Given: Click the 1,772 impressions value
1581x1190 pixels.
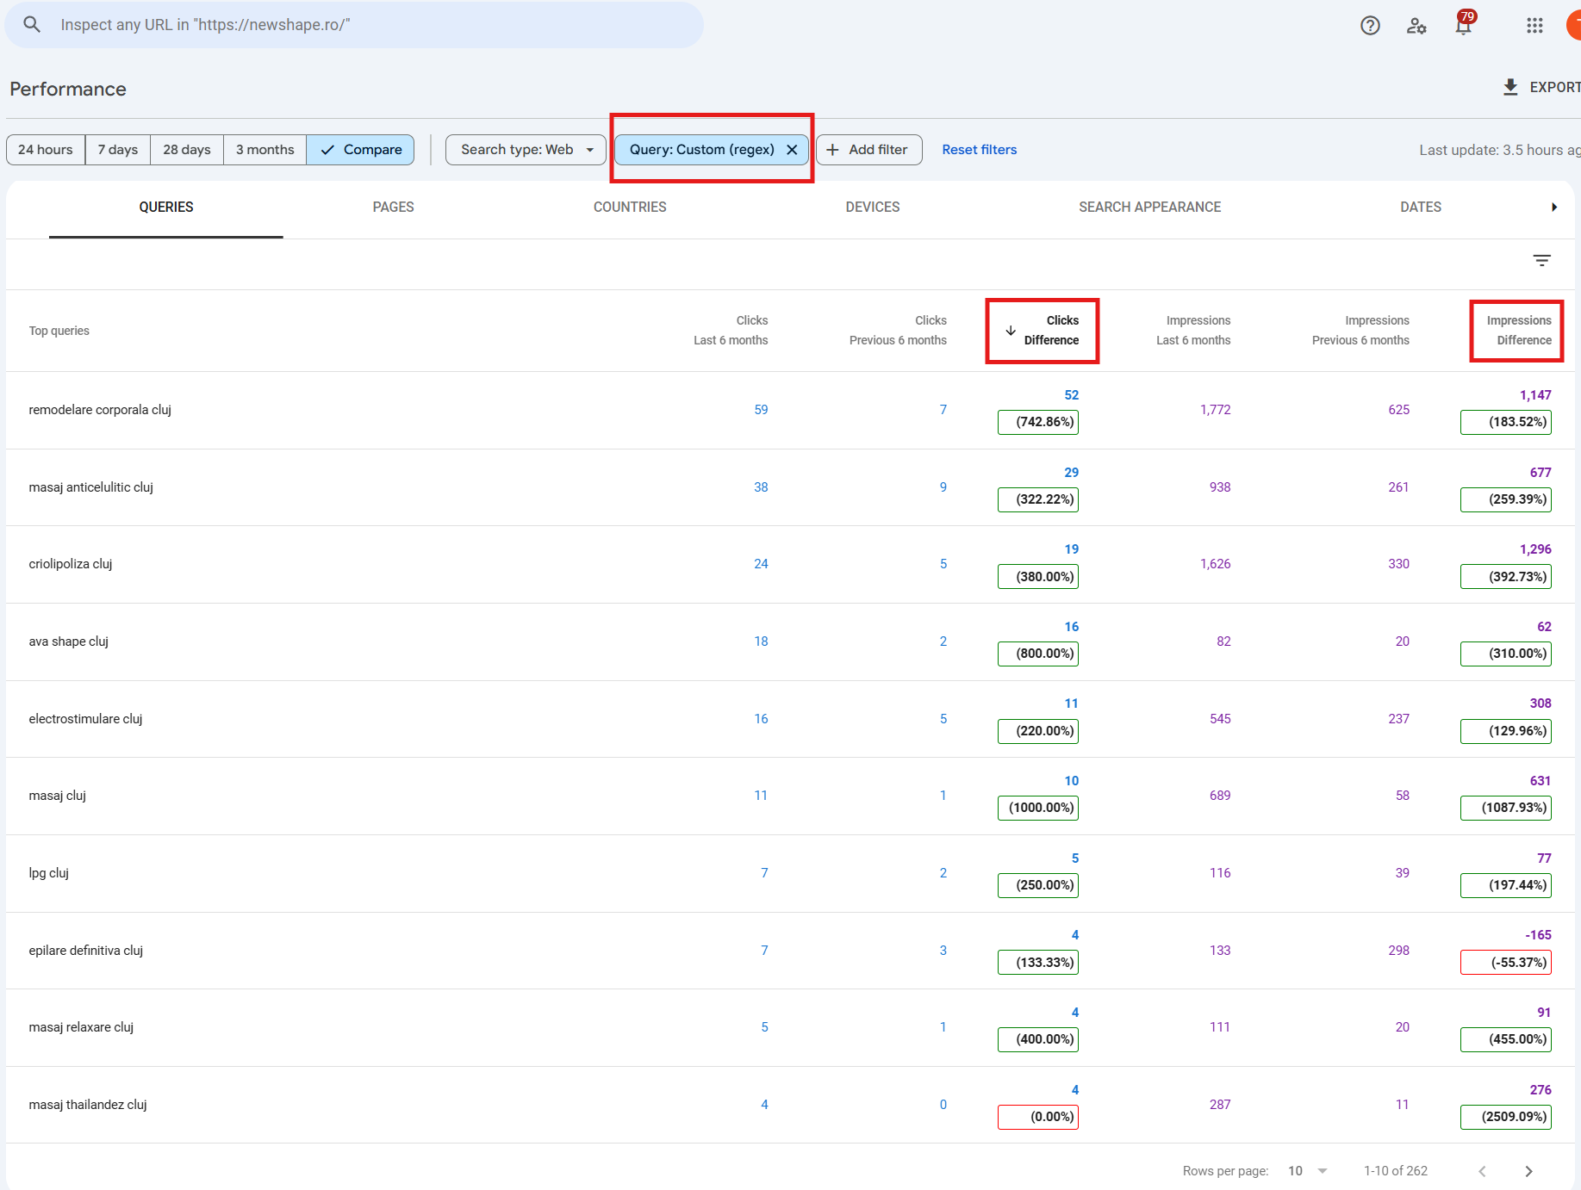Looking at the screenshot, I should coord(1216,410).
